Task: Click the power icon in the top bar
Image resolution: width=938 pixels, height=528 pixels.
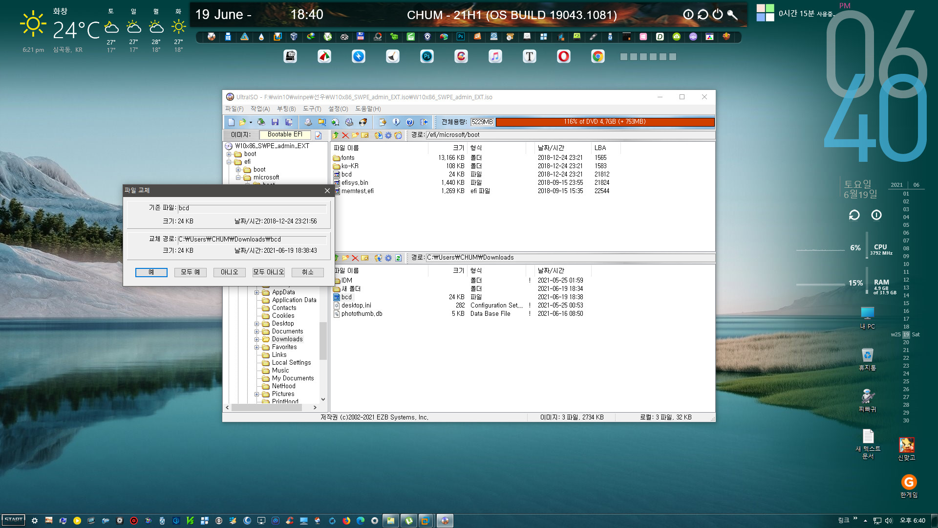Action: [x=717, y=15]
